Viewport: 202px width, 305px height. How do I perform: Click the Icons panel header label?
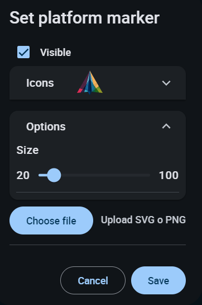coord(40,83)
